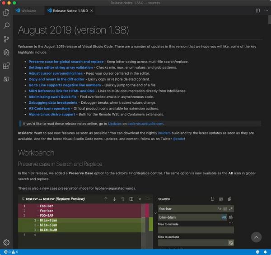Toggle the AB Preserve Case icon
This screenshot has width=271, height=255.
click(224, 217)
